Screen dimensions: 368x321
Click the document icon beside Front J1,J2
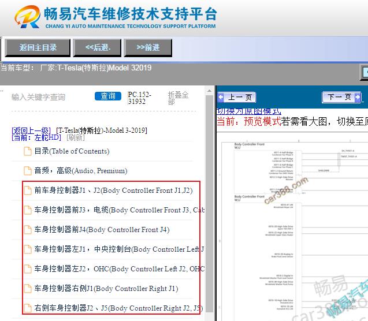tap(28, 191)
